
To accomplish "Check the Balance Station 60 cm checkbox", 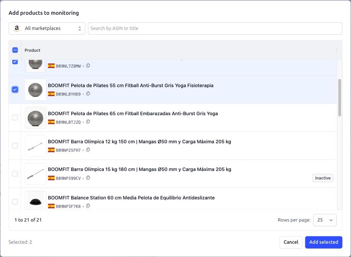I will pos(15,202).
